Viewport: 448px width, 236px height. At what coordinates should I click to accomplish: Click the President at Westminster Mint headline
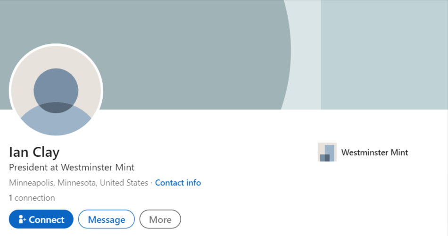pos(72,168)
